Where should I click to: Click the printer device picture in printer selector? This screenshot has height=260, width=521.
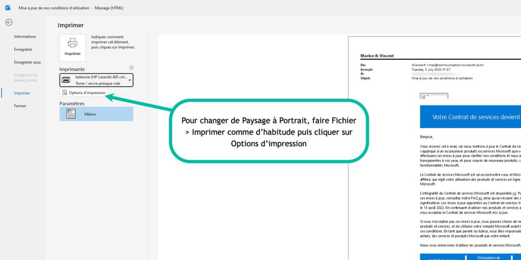pyautogui.click(x=66, y=80)
